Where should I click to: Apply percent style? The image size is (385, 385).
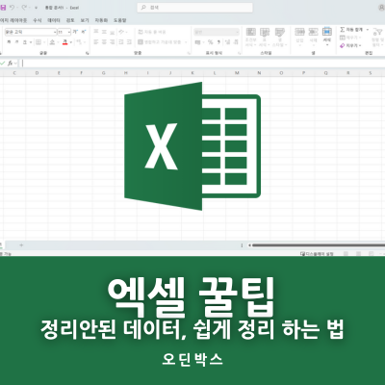211,42
